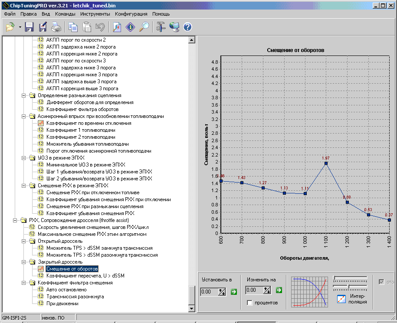Screen dimensions: 397x323
Task: Open the Конфигурация menu
Action: click(x=131, y=14)
